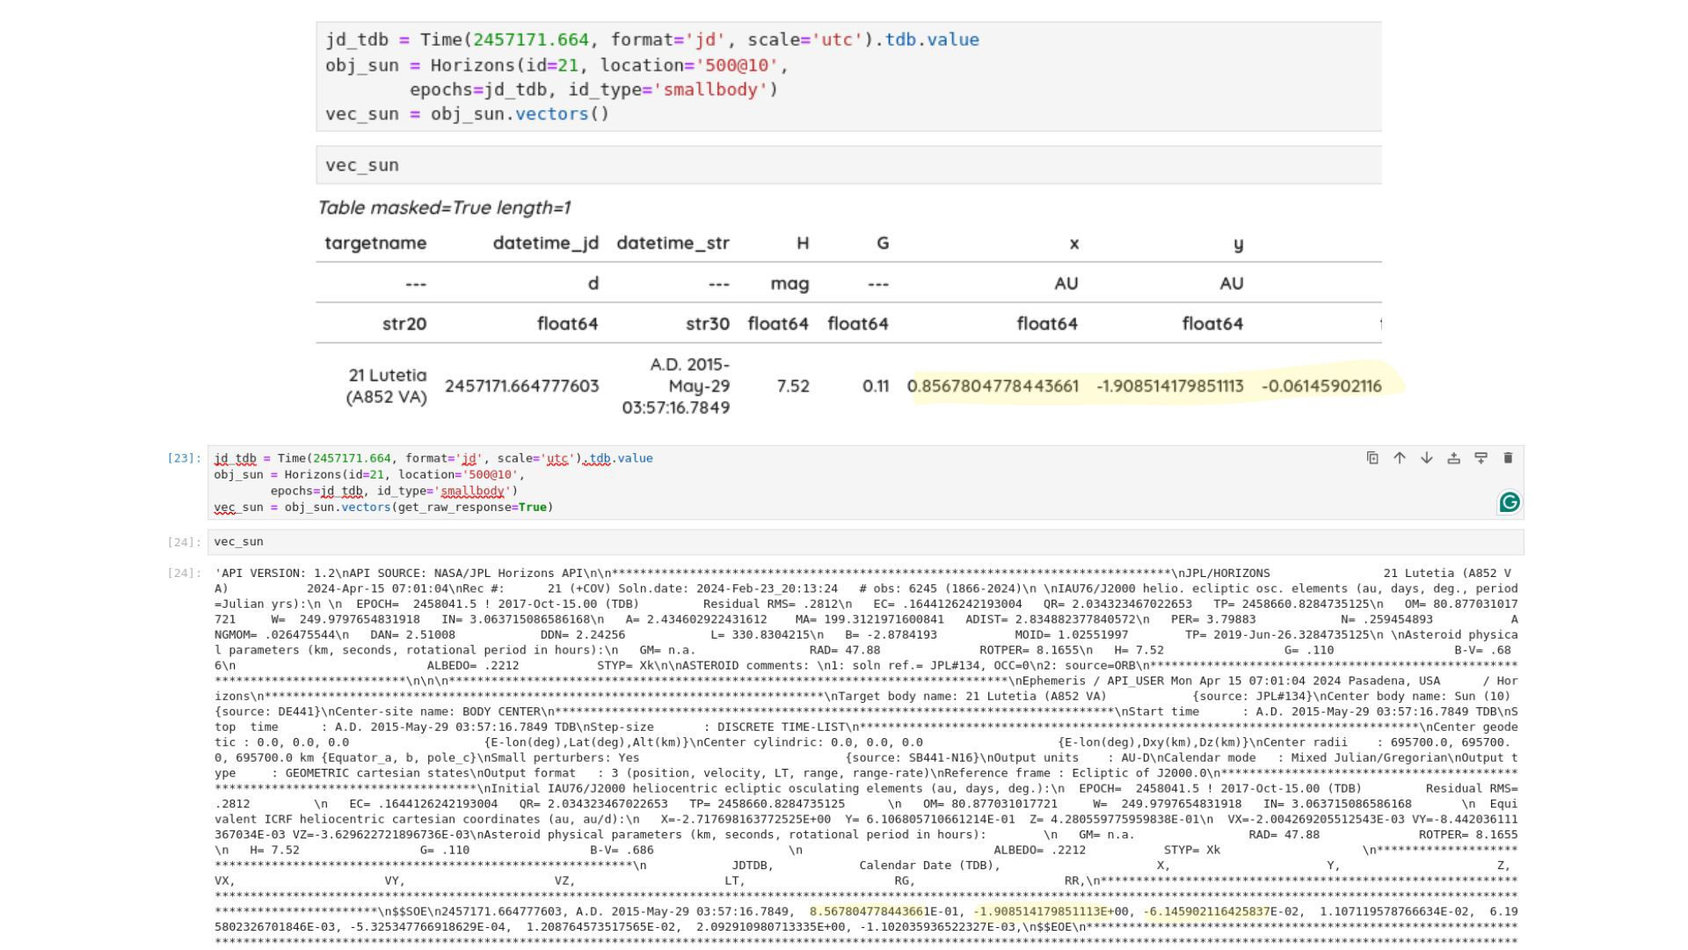Click the 'str20' dtype label
The image size is (1688, 950).
[404, 324]
